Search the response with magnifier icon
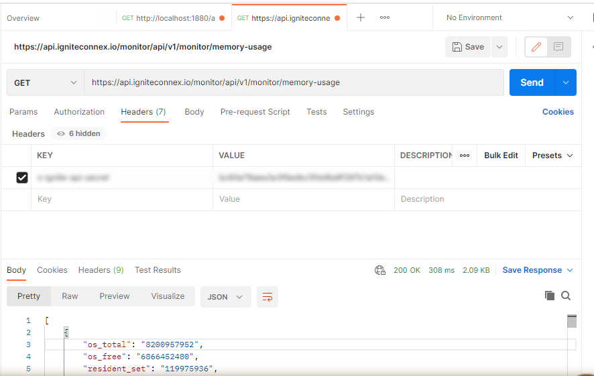The image size is (594, 376). coord(566,296)
